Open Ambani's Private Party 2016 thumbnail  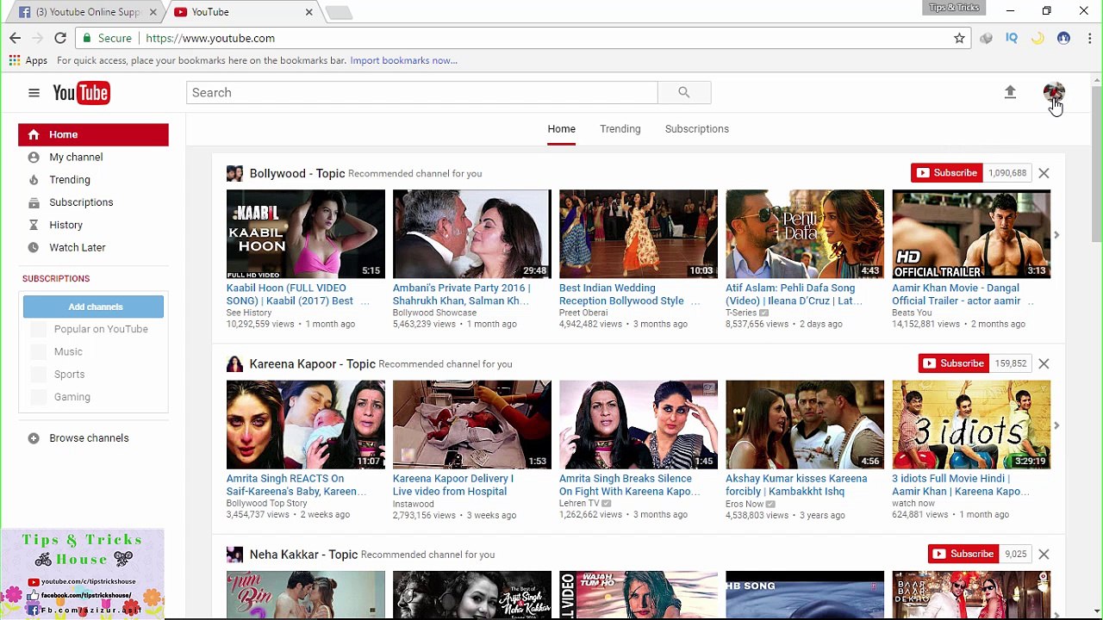click(472, 234)
